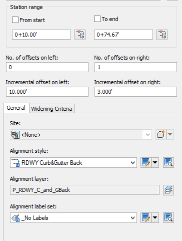Create new site icon button
Viewport: 182px width, 241px height.
161,134
